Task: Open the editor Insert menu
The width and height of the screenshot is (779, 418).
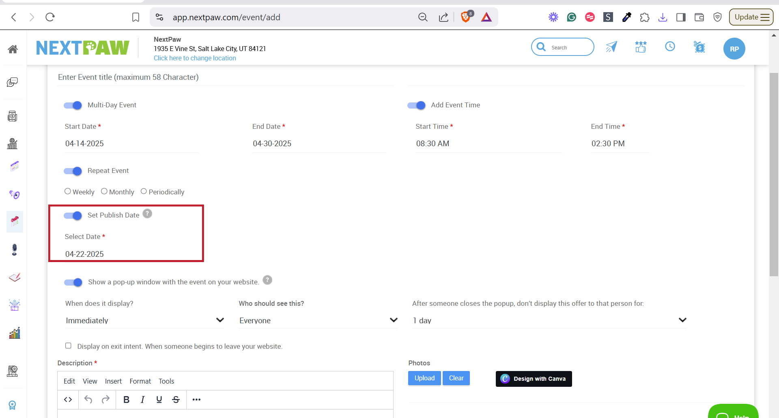Action: pos(113,381)
